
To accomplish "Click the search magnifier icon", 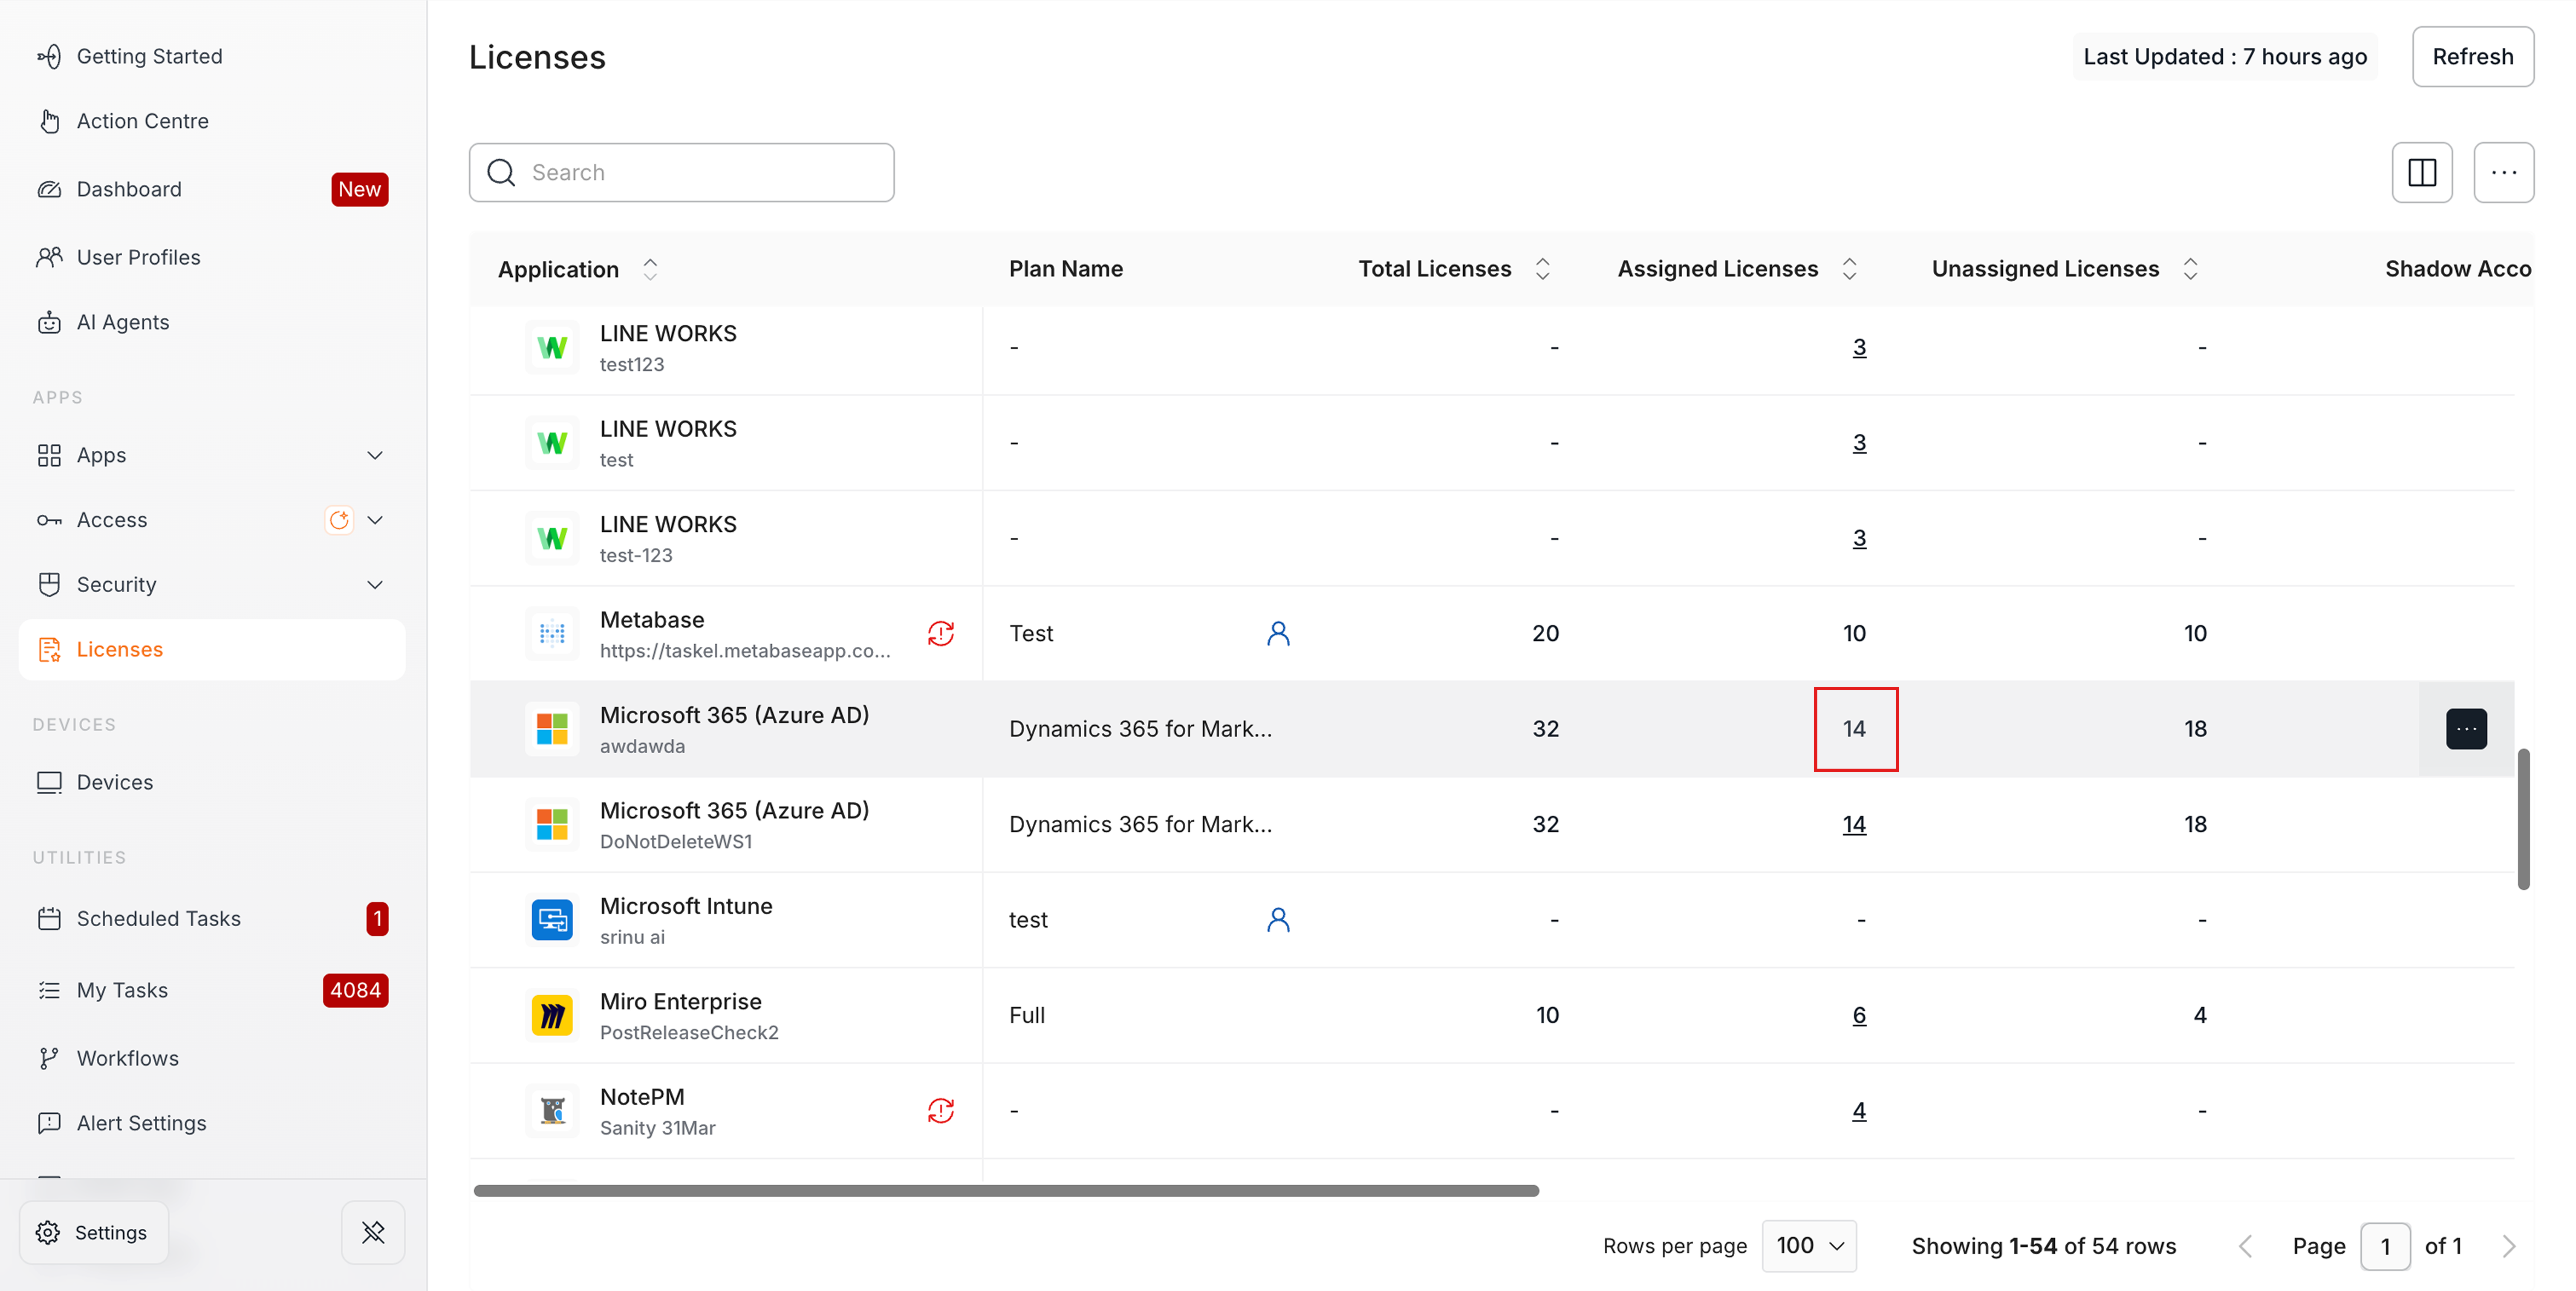I will coord(501,172).
